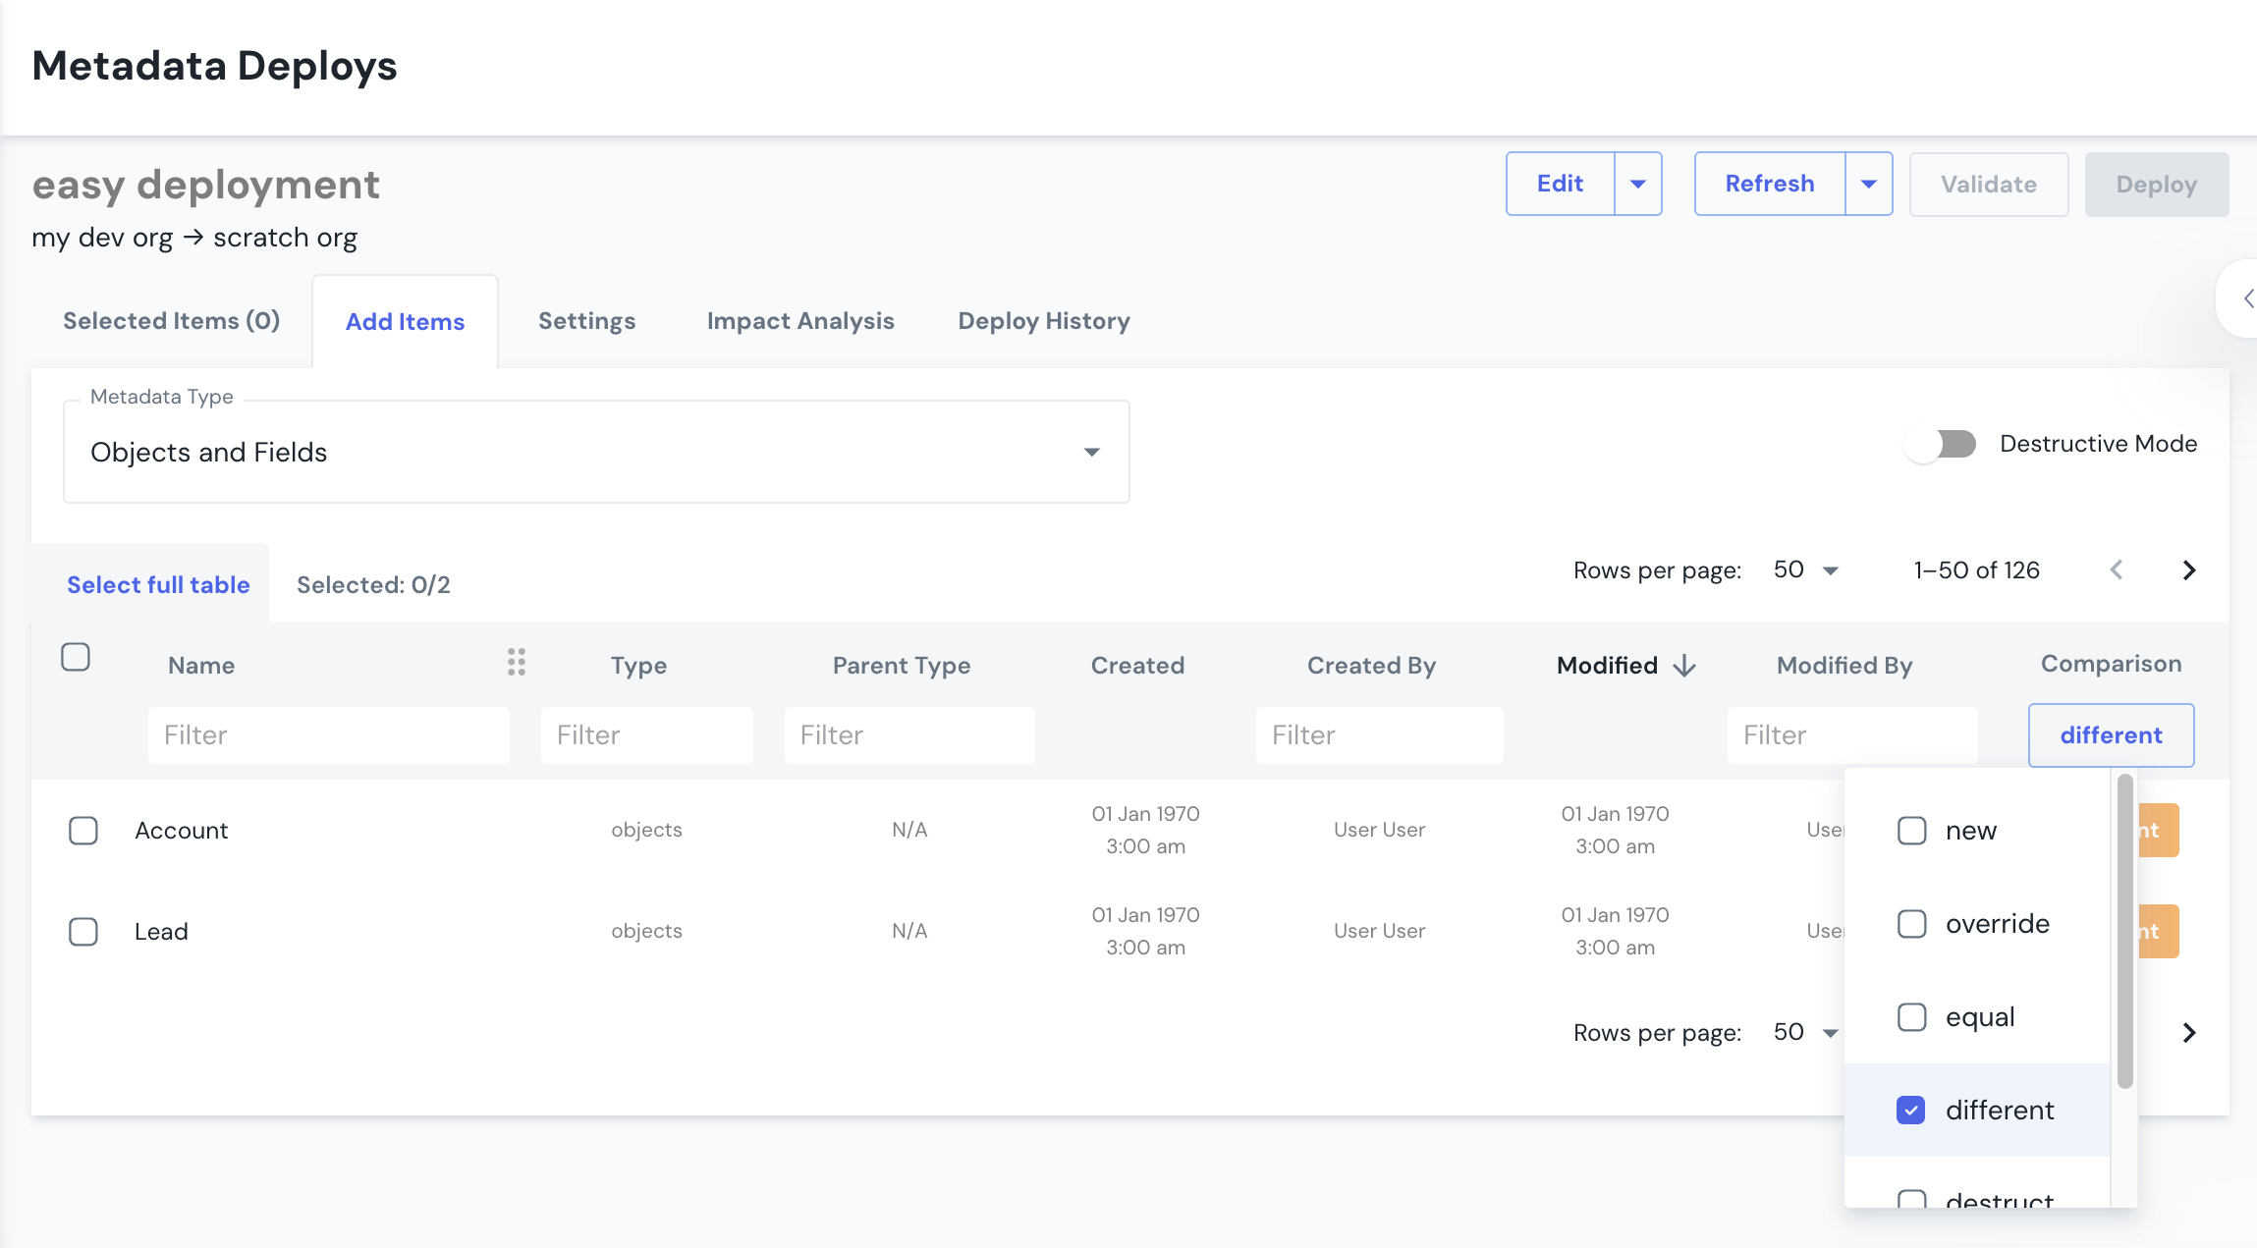The image size is (2257, 1248).
Task: Click the Name column filter field
Action: (x=327, y=734)
